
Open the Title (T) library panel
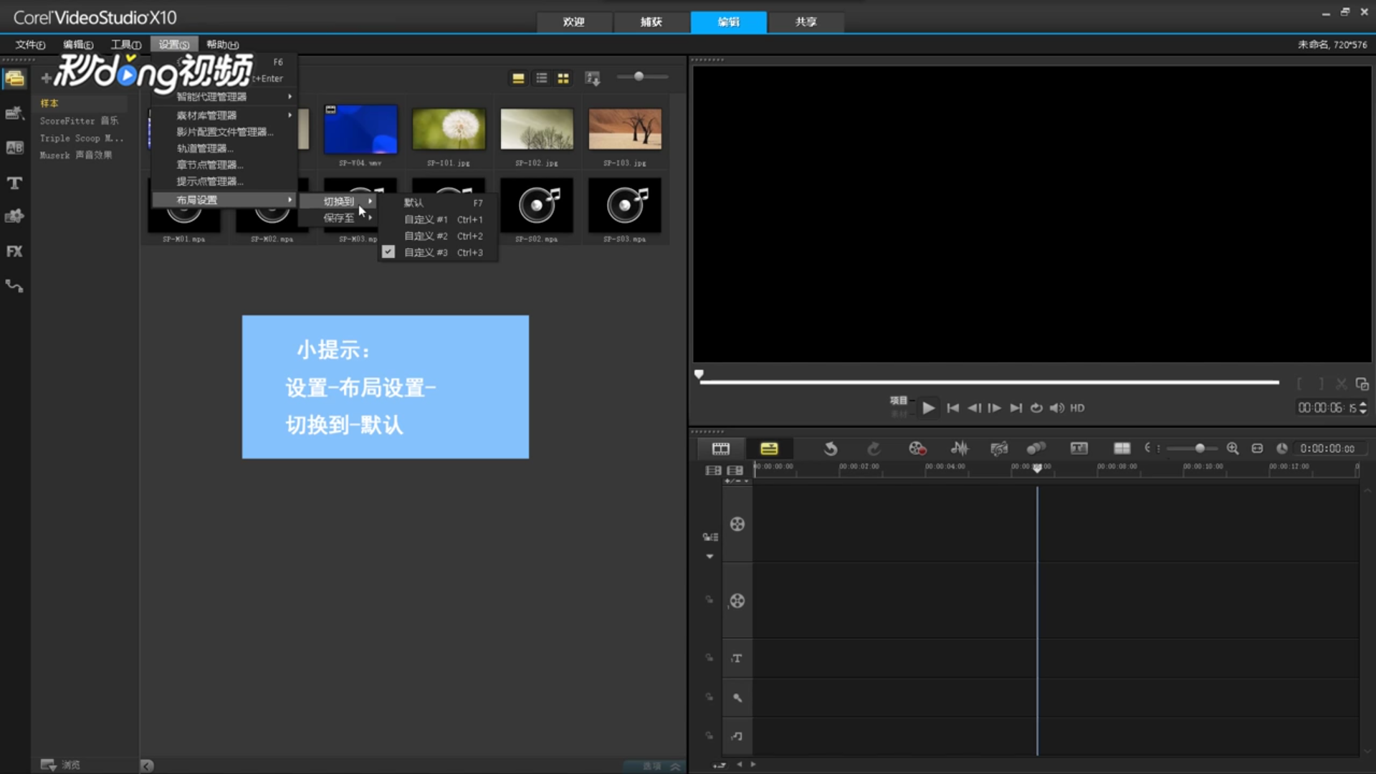[x=14, y=183]
